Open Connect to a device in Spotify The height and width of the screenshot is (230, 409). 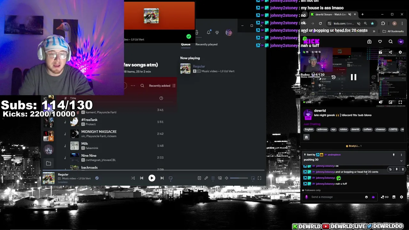point(220,178)
